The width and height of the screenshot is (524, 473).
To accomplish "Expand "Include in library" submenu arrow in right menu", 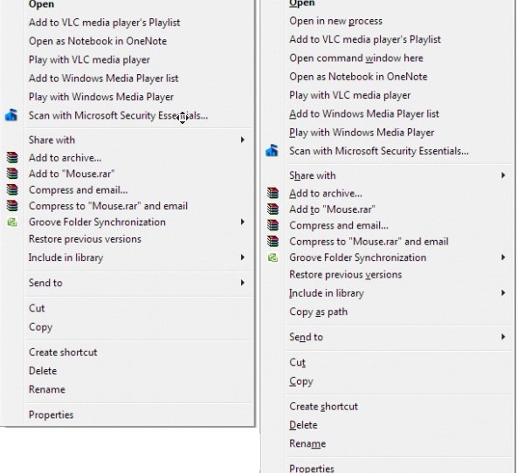I will click(x=503, y=293).
